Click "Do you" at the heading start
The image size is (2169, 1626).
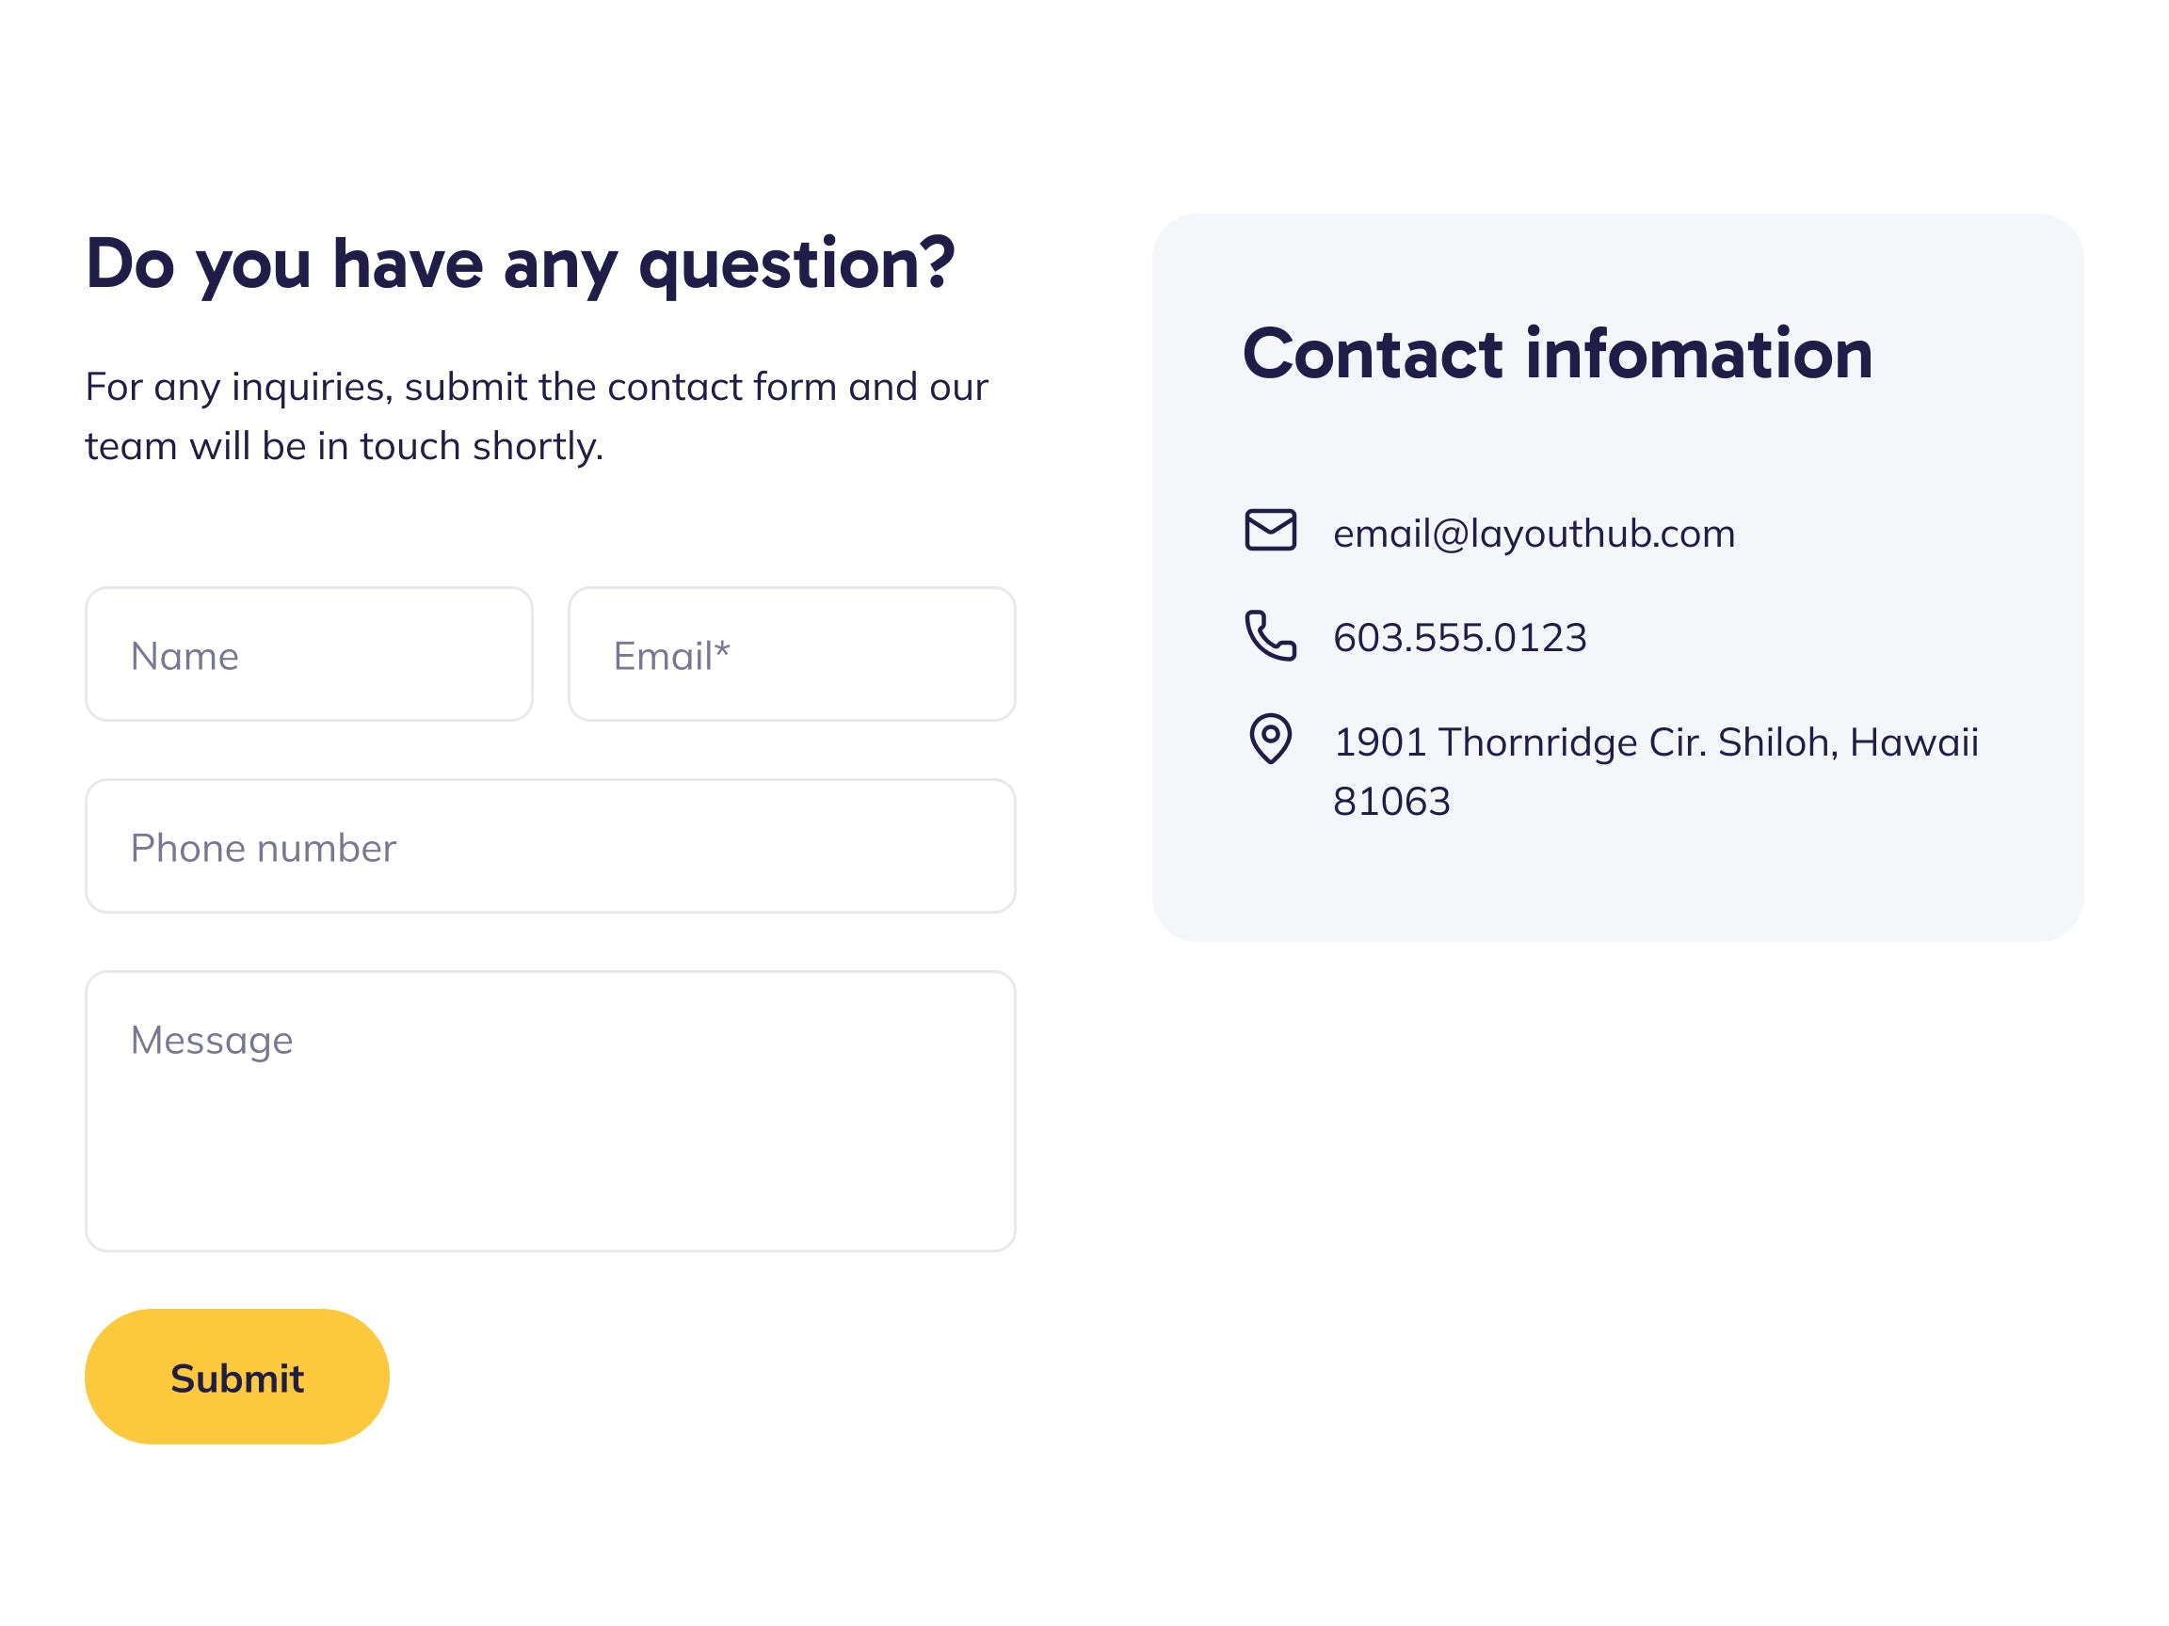pyautogui.click(x=198, y=264)
